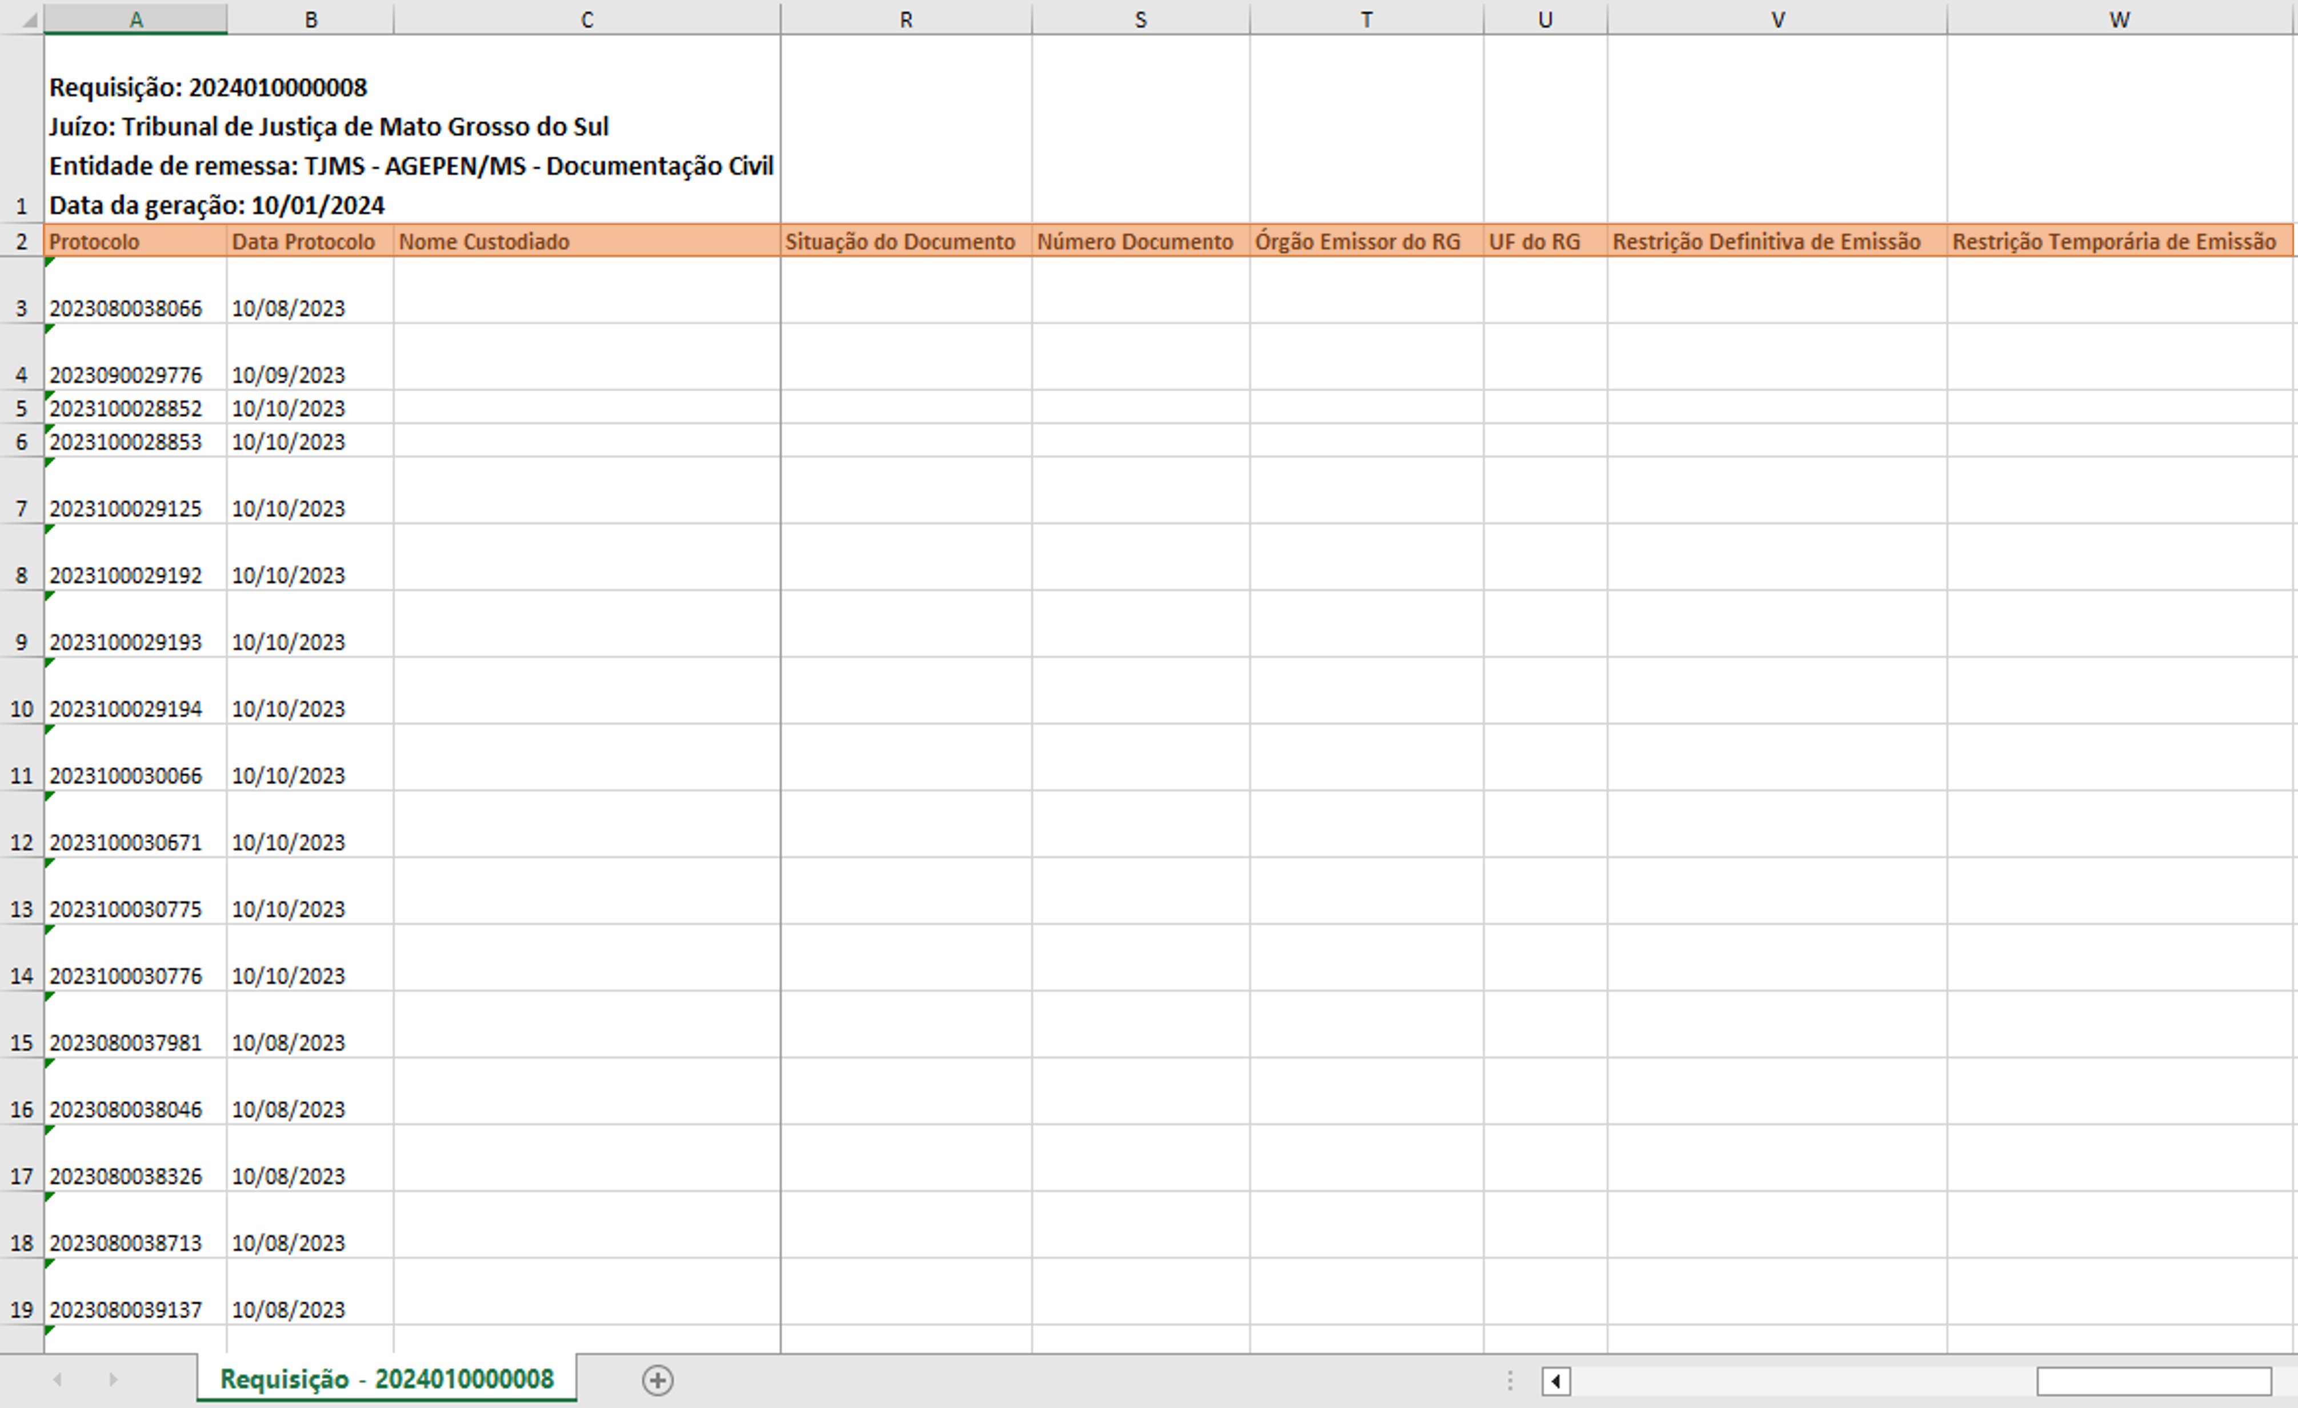Click the Protocolo header cell
2298x1408 pixels.
click(x=135, y=240)
